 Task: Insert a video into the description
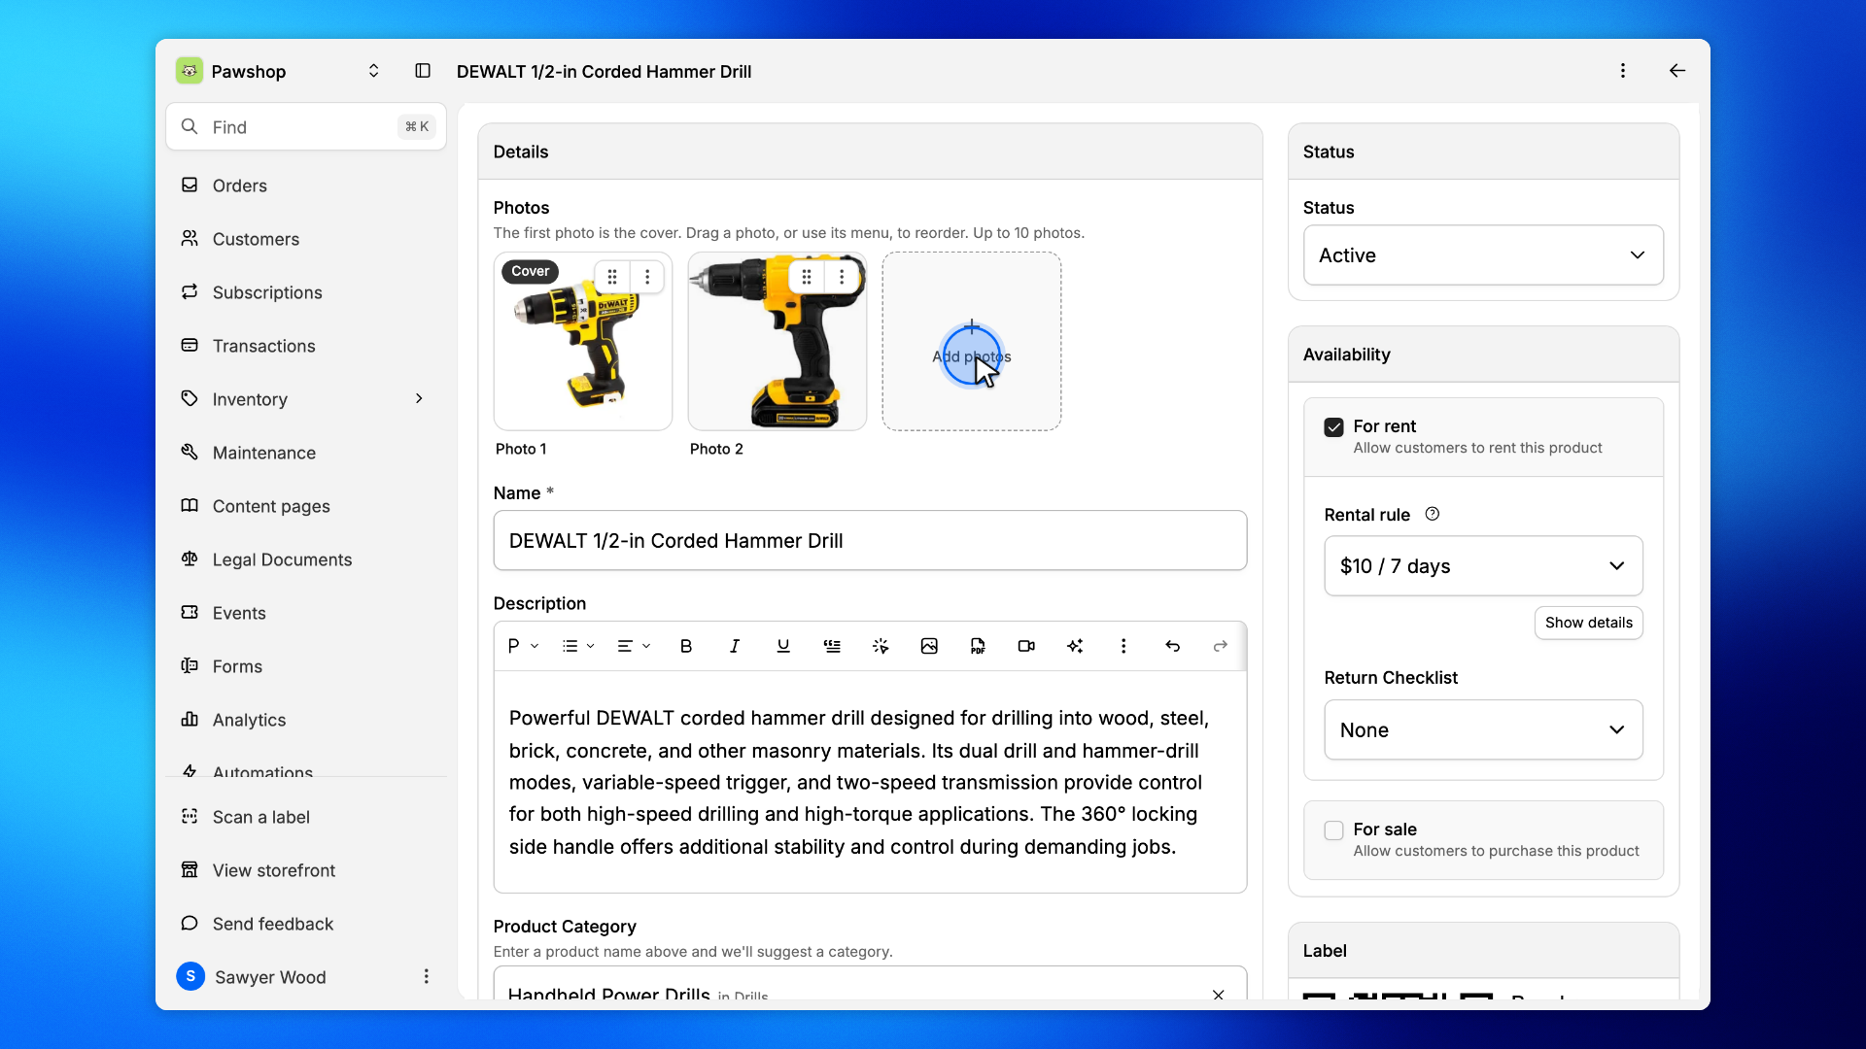pyautogui.click(x=1026, y=646)
